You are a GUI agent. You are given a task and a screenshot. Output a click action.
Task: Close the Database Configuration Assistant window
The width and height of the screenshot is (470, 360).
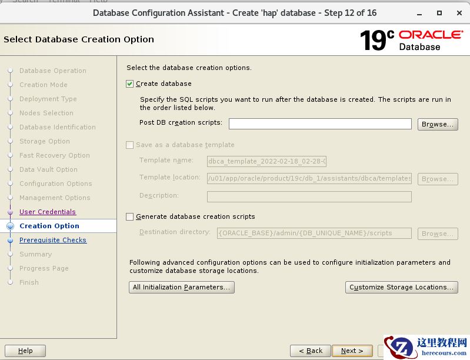click(459, 13)
